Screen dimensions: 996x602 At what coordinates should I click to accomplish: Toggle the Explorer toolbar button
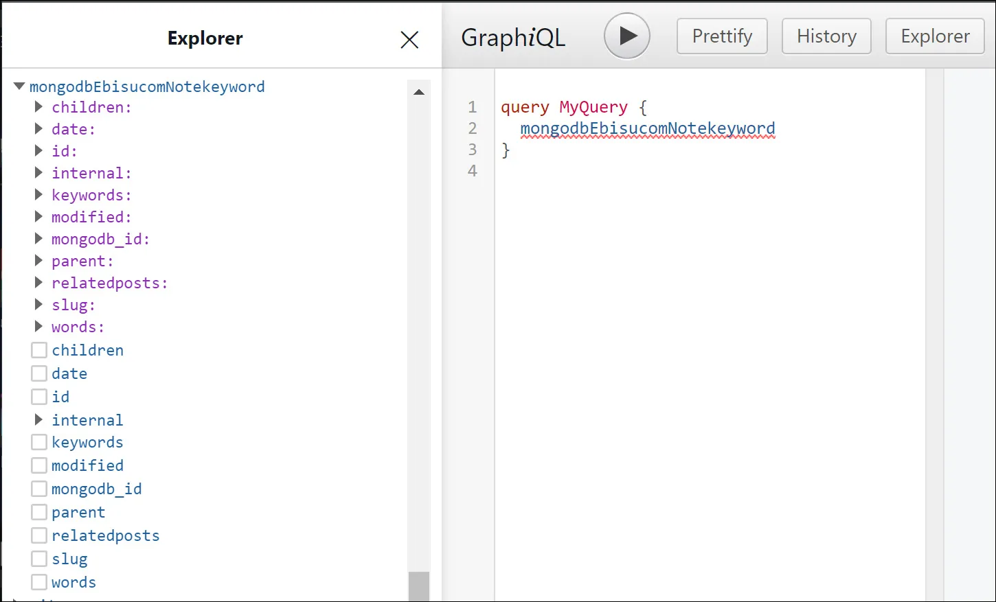(x=935, y=36)
